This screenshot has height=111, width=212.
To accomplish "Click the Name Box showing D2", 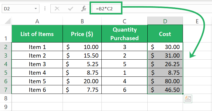I will [x=20, y=9].
